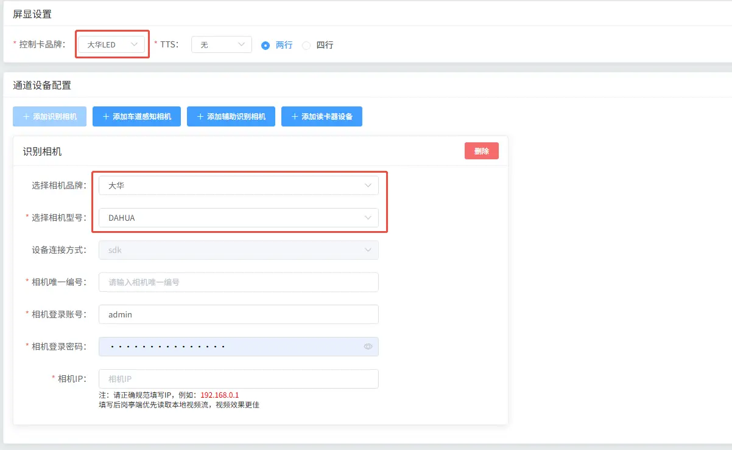This screenshot has width=732, height=450.
Task: Click the chevron arrow in 选择相机品牌 field
Action: click(x=368, y=185)
